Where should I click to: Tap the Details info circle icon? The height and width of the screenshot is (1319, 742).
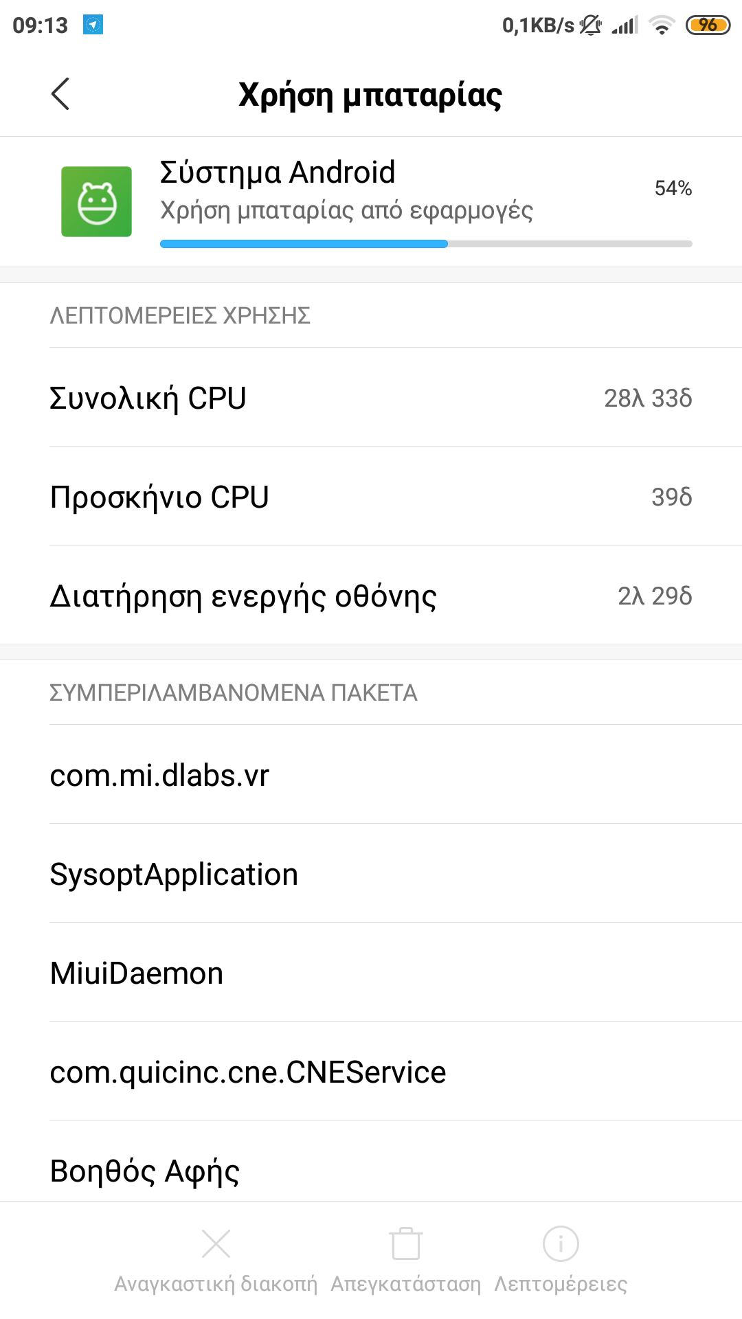tap(561, 1243)
